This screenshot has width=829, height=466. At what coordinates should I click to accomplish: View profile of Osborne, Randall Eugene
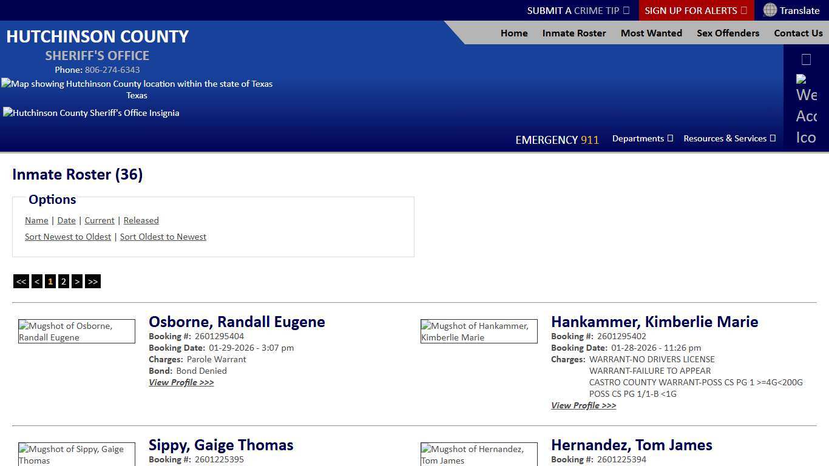(181, 382)
